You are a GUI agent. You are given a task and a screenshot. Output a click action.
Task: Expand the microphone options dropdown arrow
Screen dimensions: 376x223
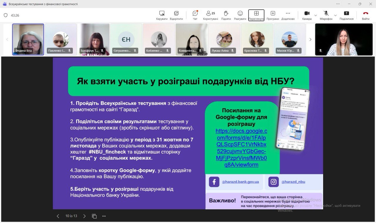coord(335,15)
